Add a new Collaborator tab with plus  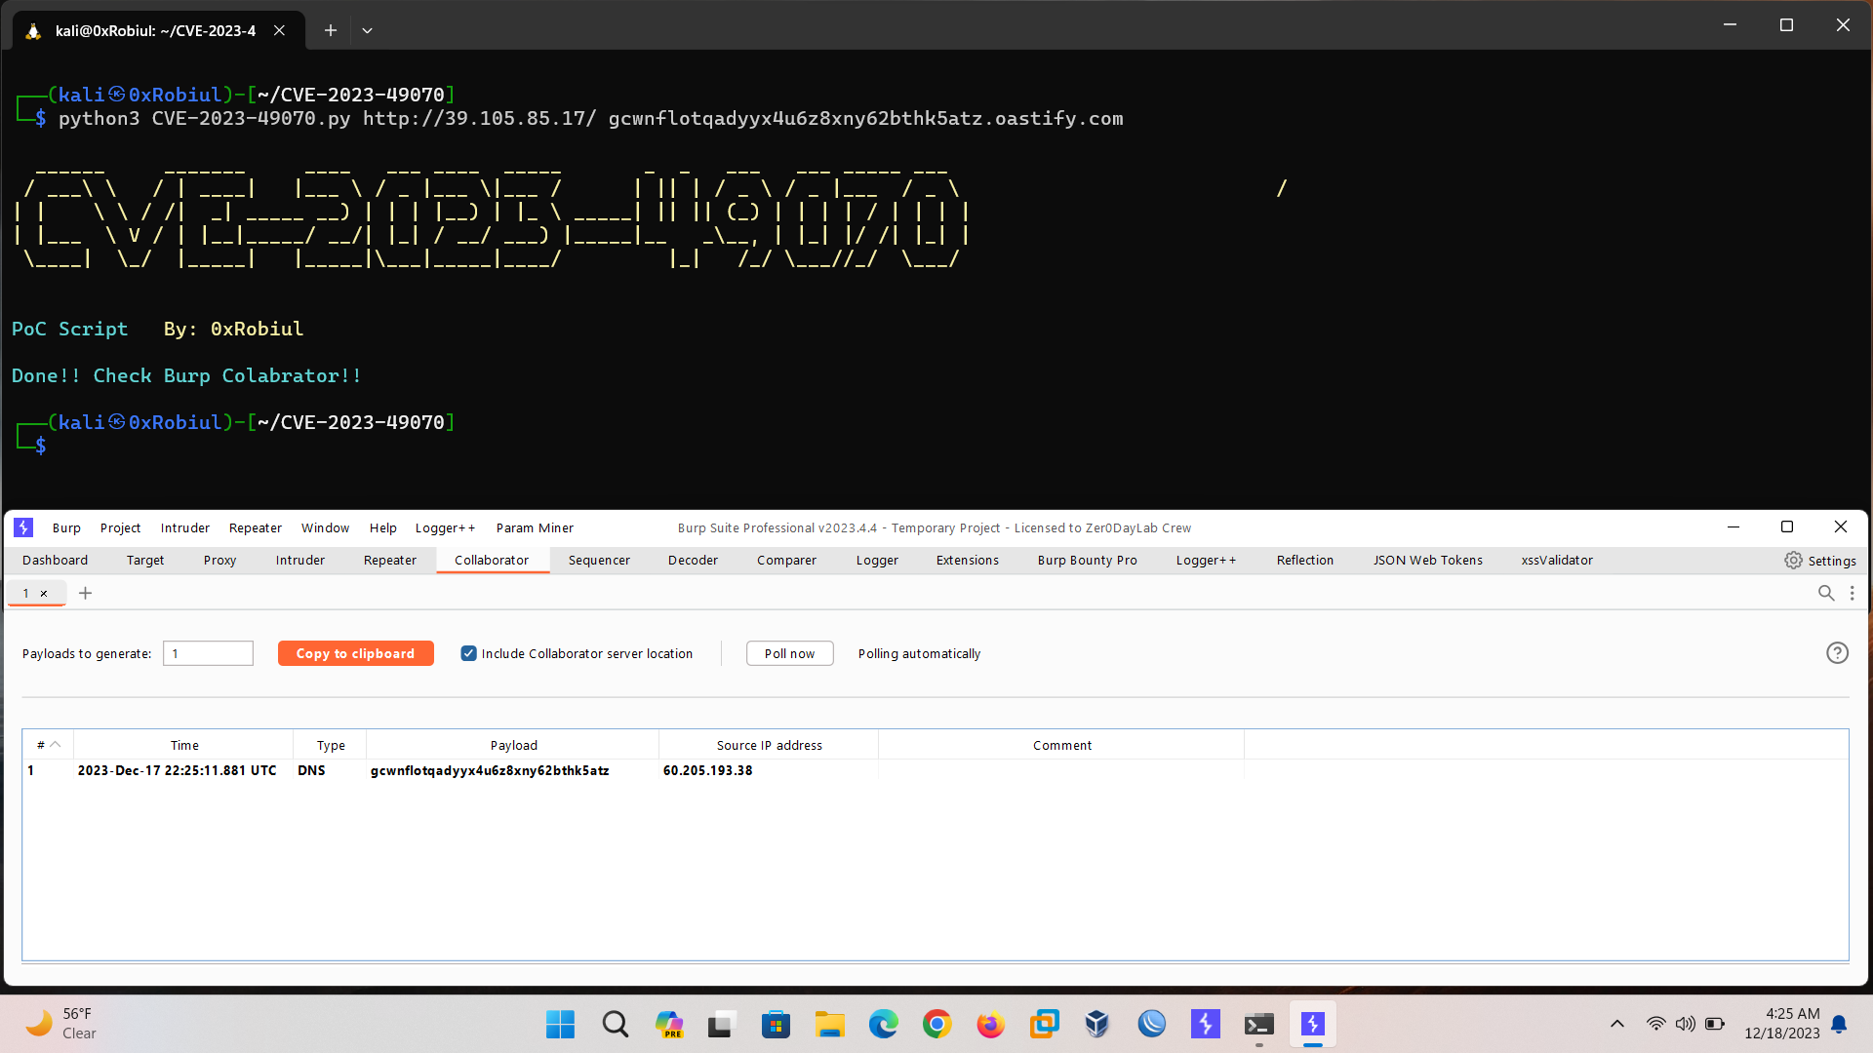coord(86,593)
